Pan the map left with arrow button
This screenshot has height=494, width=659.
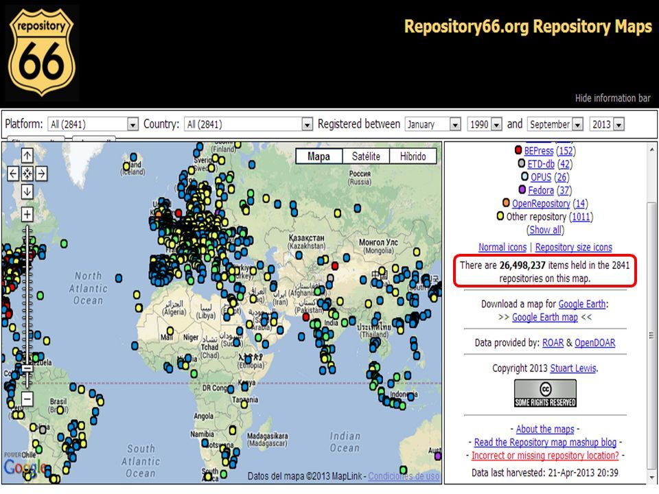[x=14, y=174]
